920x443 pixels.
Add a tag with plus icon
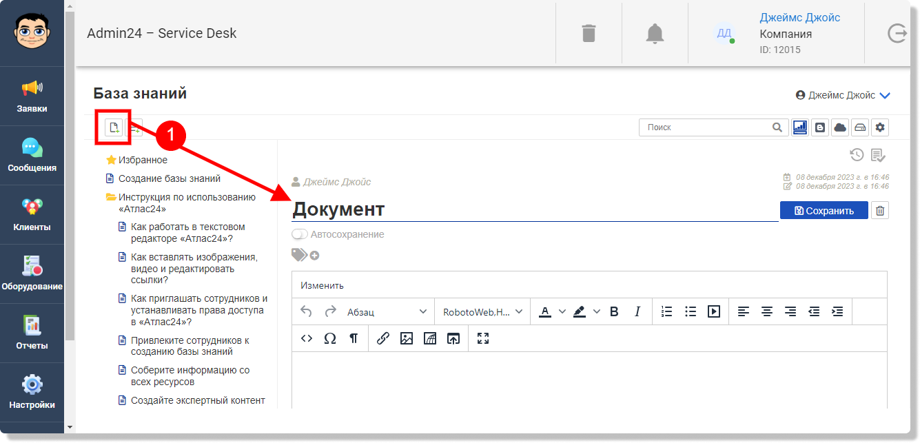click(x=314, y=256)
